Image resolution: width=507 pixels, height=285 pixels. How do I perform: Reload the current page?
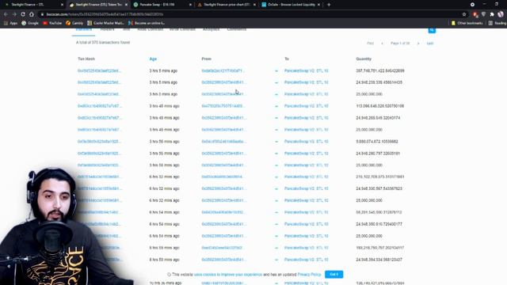[23, 14]
